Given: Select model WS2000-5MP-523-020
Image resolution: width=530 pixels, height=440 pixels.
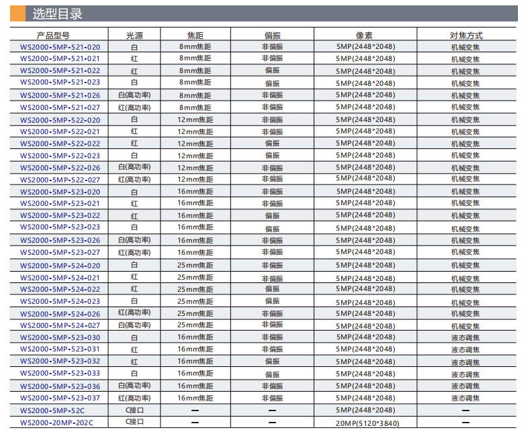Looking at the screenshot, I should (x=60, y=192).
